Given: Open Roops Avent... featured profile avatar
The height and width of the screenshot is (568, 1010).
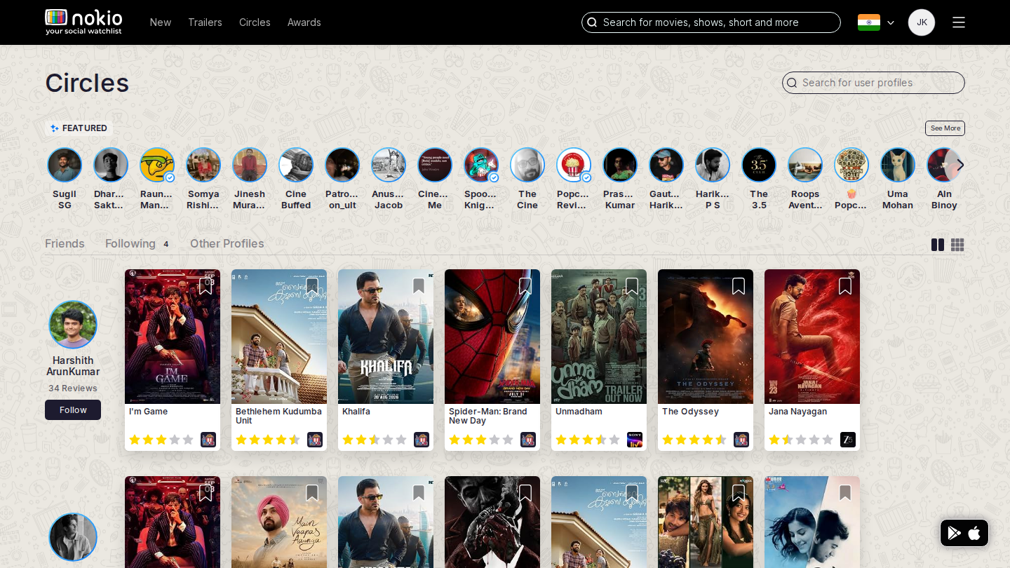Looking at the screenshot, I should tap(805, 165).
